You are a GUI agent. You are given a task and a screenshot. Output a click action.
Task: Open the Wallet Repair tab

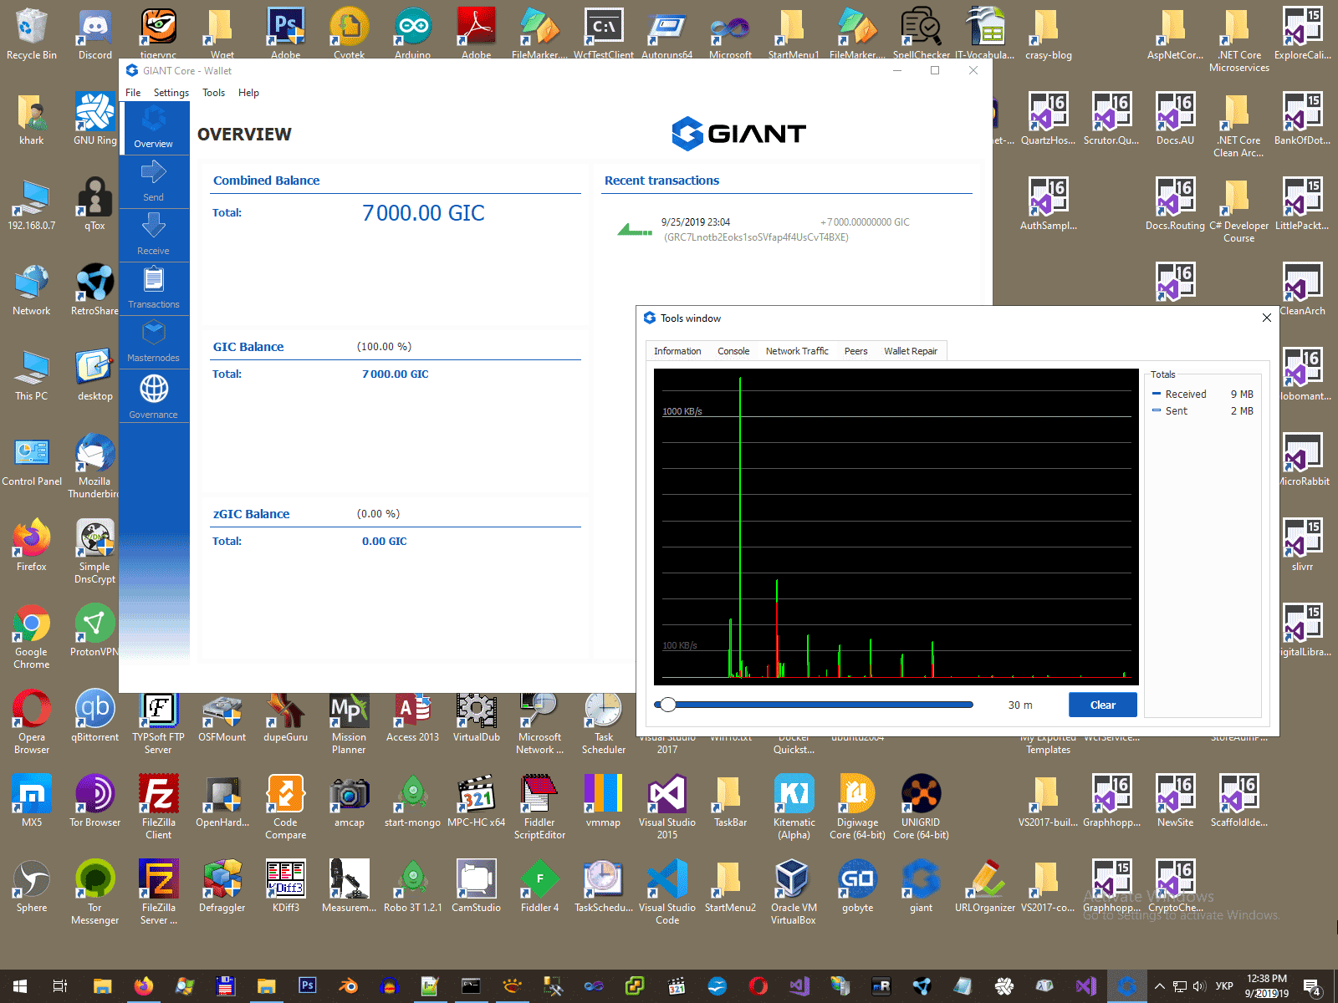(911, 351)
